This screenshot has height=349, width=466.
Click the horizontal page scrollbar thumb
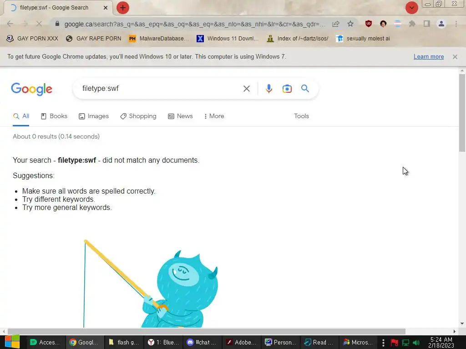(x=207, y=331)
